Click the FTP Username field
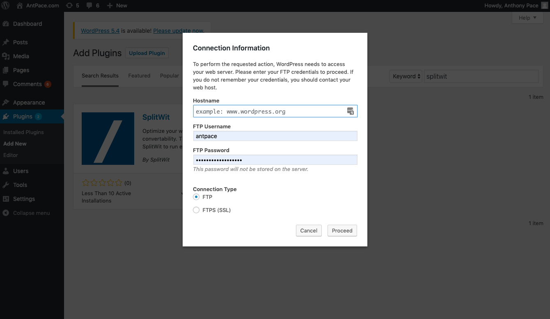Screen dimensions: 550x319 [275, 136]
